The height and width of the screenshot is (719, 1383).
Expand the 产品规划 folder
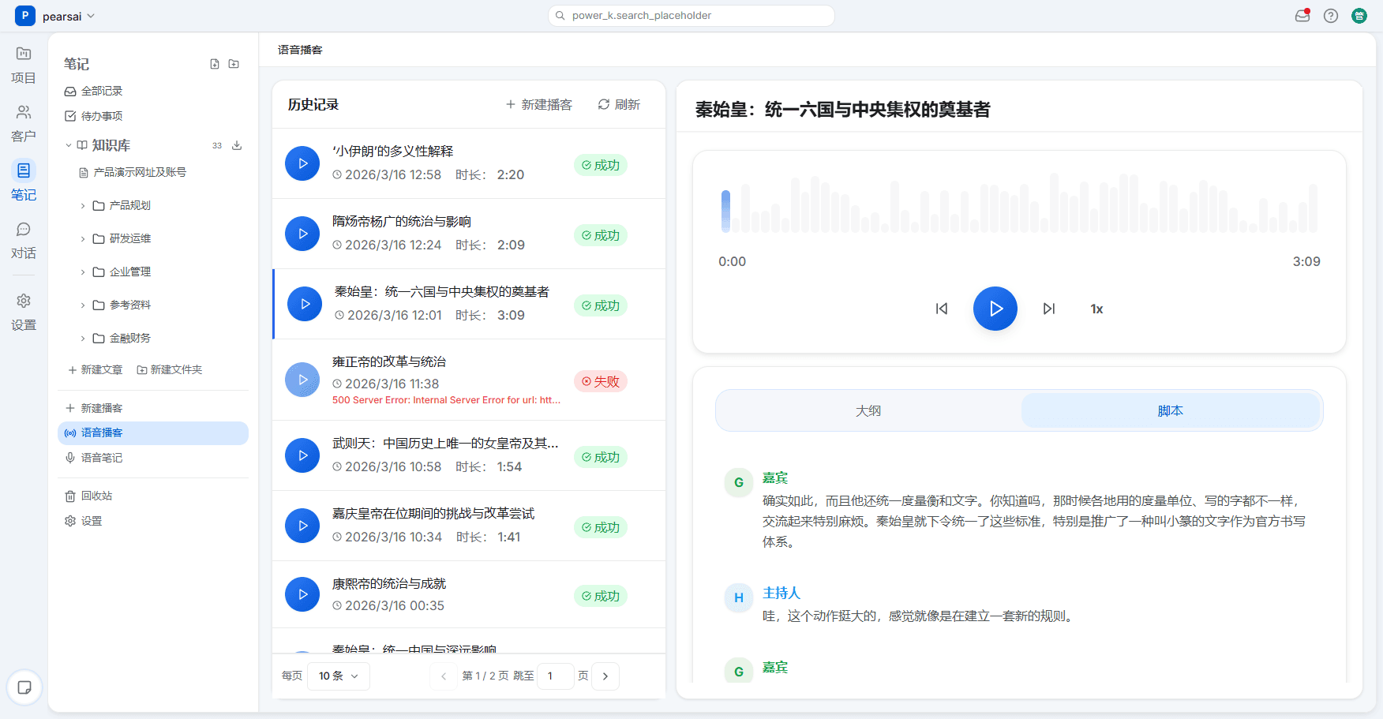pos(83,205)
